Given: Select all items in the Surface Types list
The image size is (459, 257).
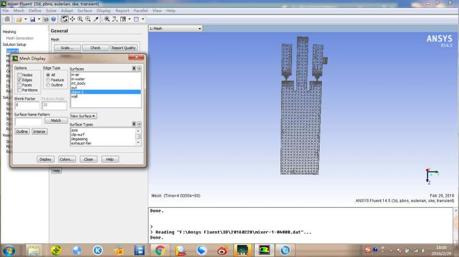Looking at the screenshot, I should [x=134, y=124].
